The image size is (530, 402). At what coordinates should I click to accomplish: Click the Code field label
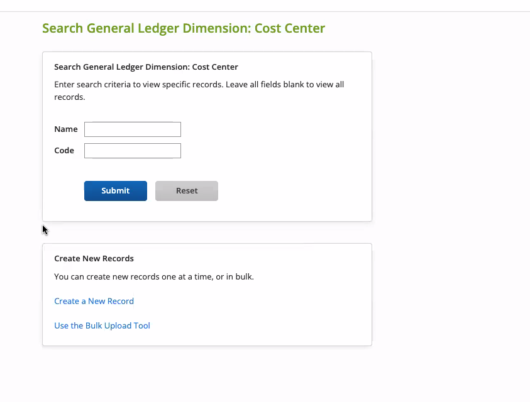click(x=64, y=151)
